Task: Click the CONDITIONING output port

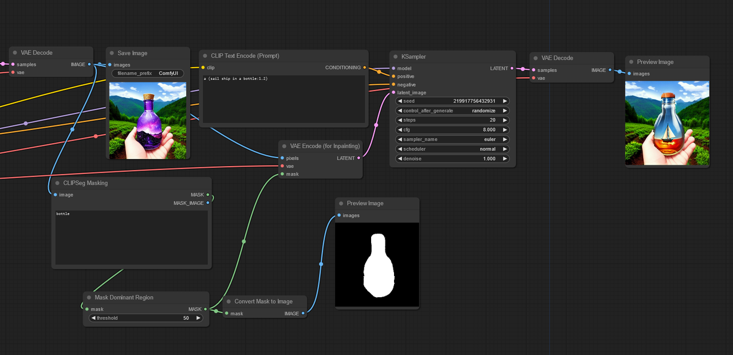Action: point(365,68)
